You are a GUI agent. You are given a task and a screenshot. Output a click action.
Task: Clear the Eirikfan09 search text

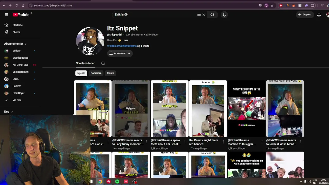coord(204,15)
